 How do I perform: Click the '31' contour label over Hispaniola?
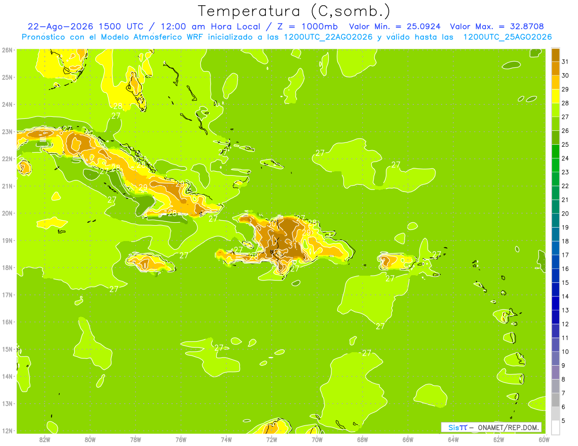[292, 245]
